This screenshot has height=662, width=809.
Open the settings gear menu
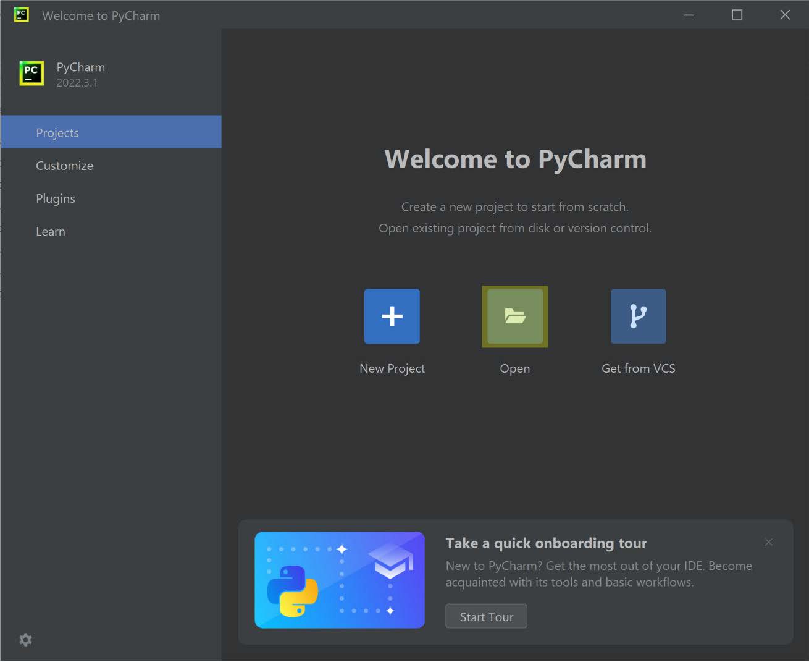point(25,640)
